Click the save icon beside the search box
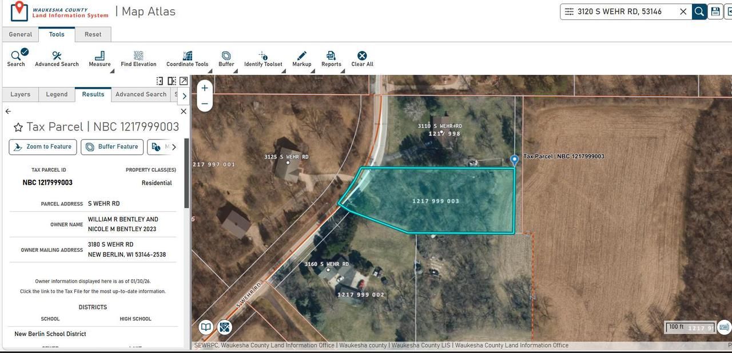Viewport: 732px width, 353px height. (x=715, y=11)
